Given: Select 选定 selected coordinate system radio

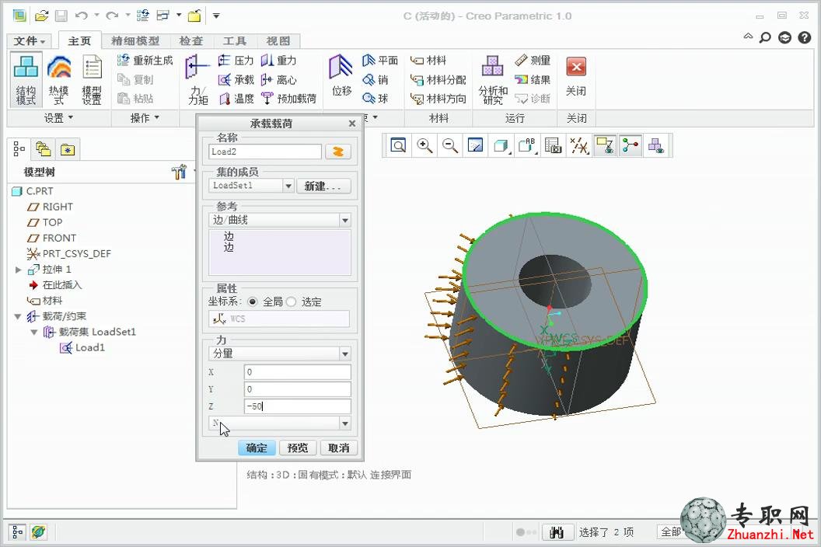Looking at the screenshot, I should (291, 301).
